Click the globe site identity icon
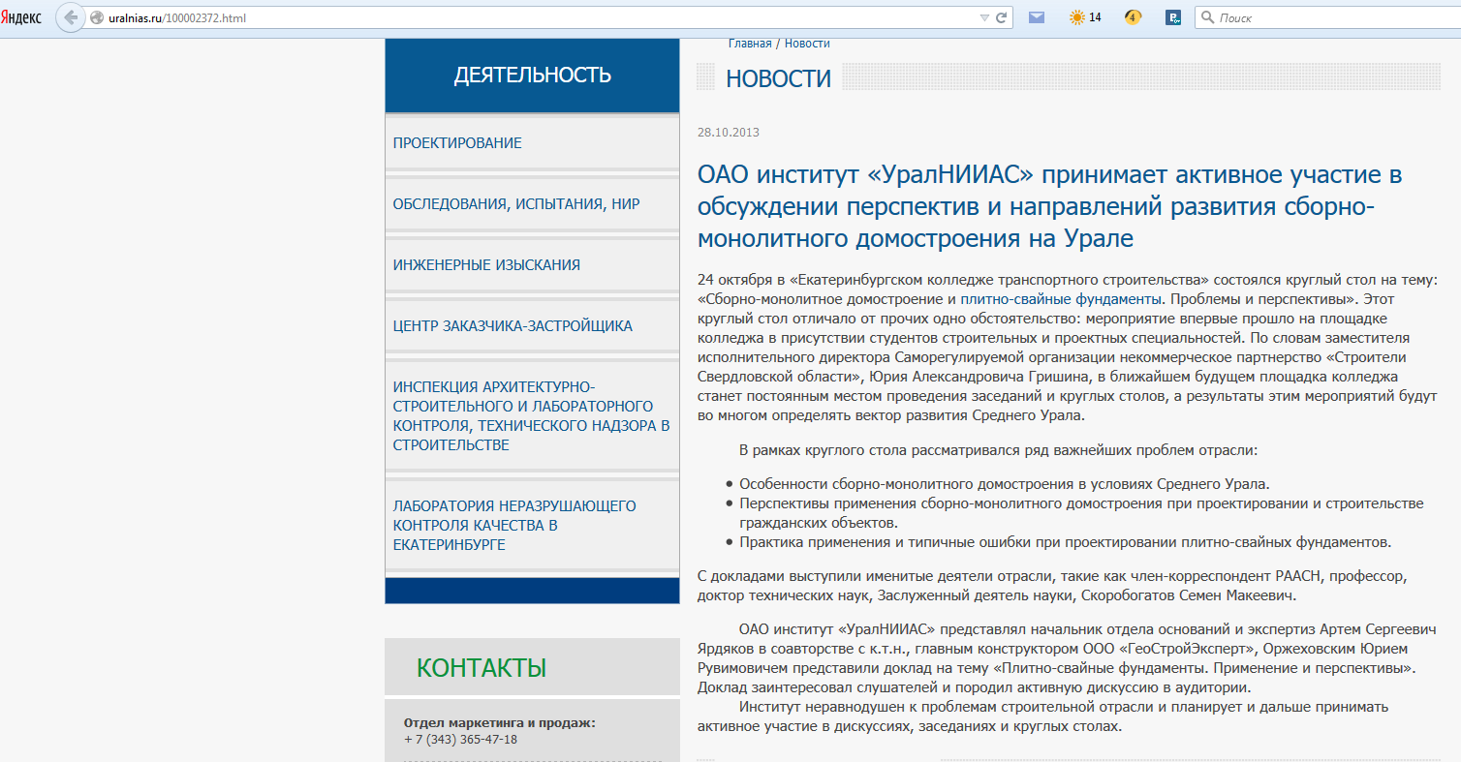1461x762 pixels. 96,17
